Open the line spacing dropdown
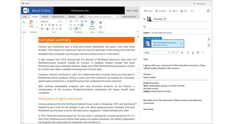Image resolution: width=233 pixels, height=124 pixels. pos(71,29)
